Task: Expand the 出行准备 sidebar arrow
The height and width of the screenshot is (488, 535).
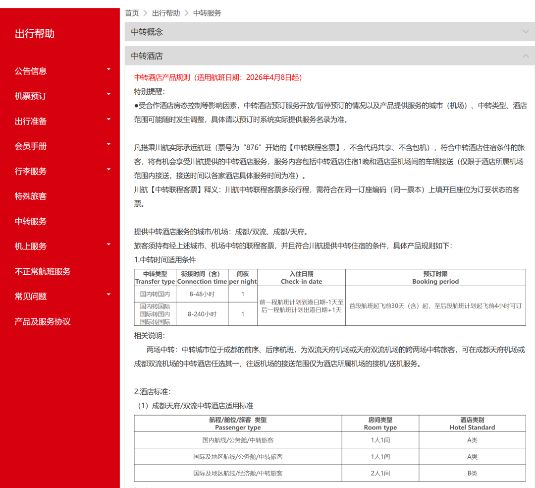Action: coord(108,119)
